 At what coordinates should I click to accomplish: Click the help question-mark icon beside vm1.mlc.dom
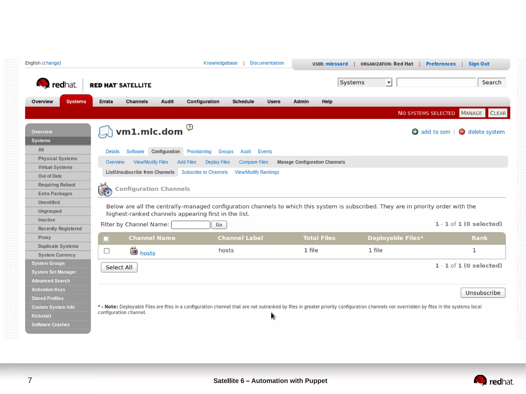pos(190,127)
